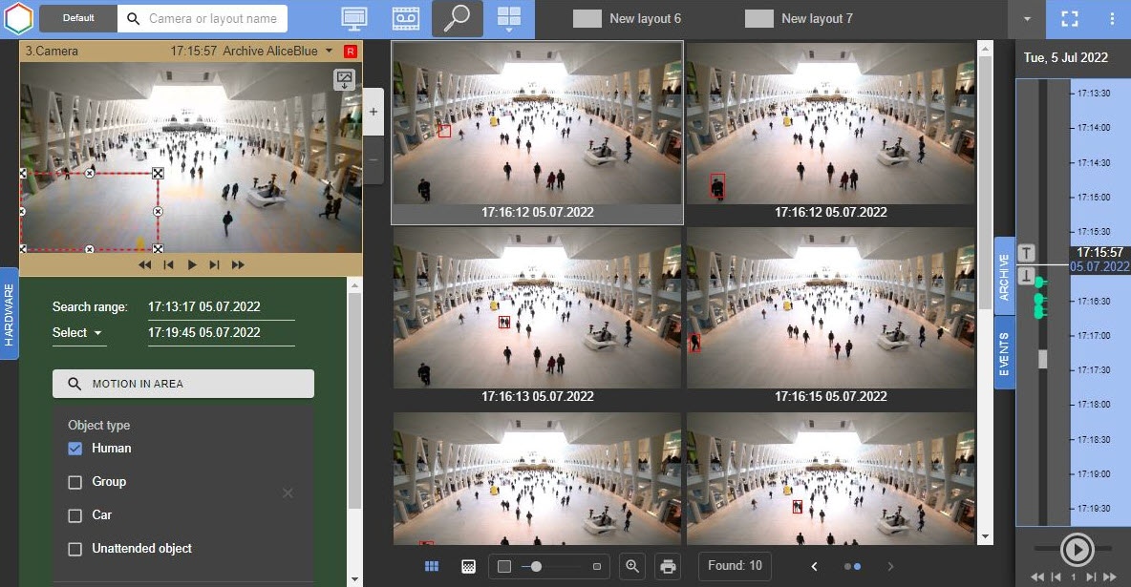Adjust the thumbnail size slider
Image resolution: width=1131 pixels, height=587 pixels.
point(537,566)
